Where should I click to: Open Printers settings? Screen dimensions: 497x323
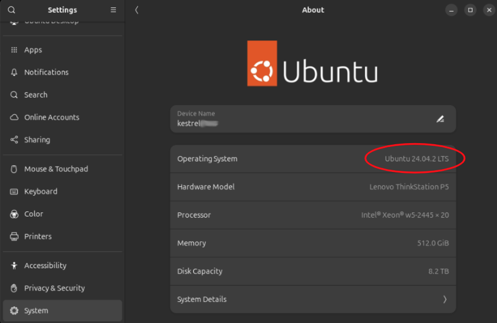62,236
